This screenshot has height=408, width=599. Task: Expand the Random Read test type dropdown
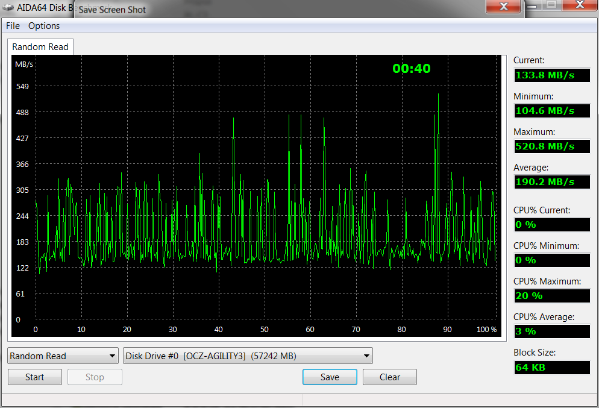pyautogui.click(x=62, y=356)
